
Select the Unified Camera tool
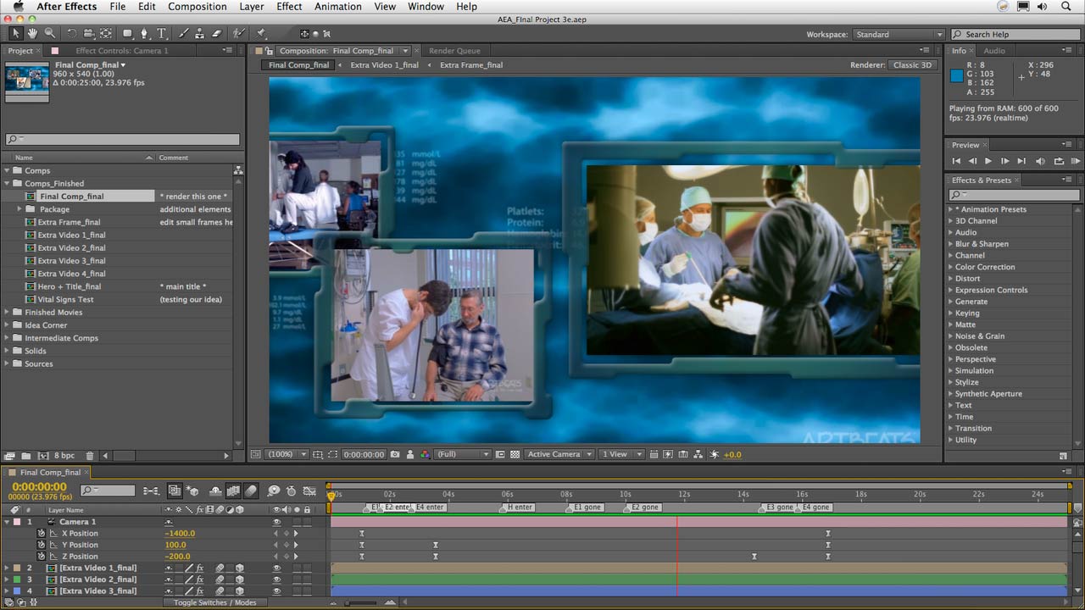(x=88, y=34)
